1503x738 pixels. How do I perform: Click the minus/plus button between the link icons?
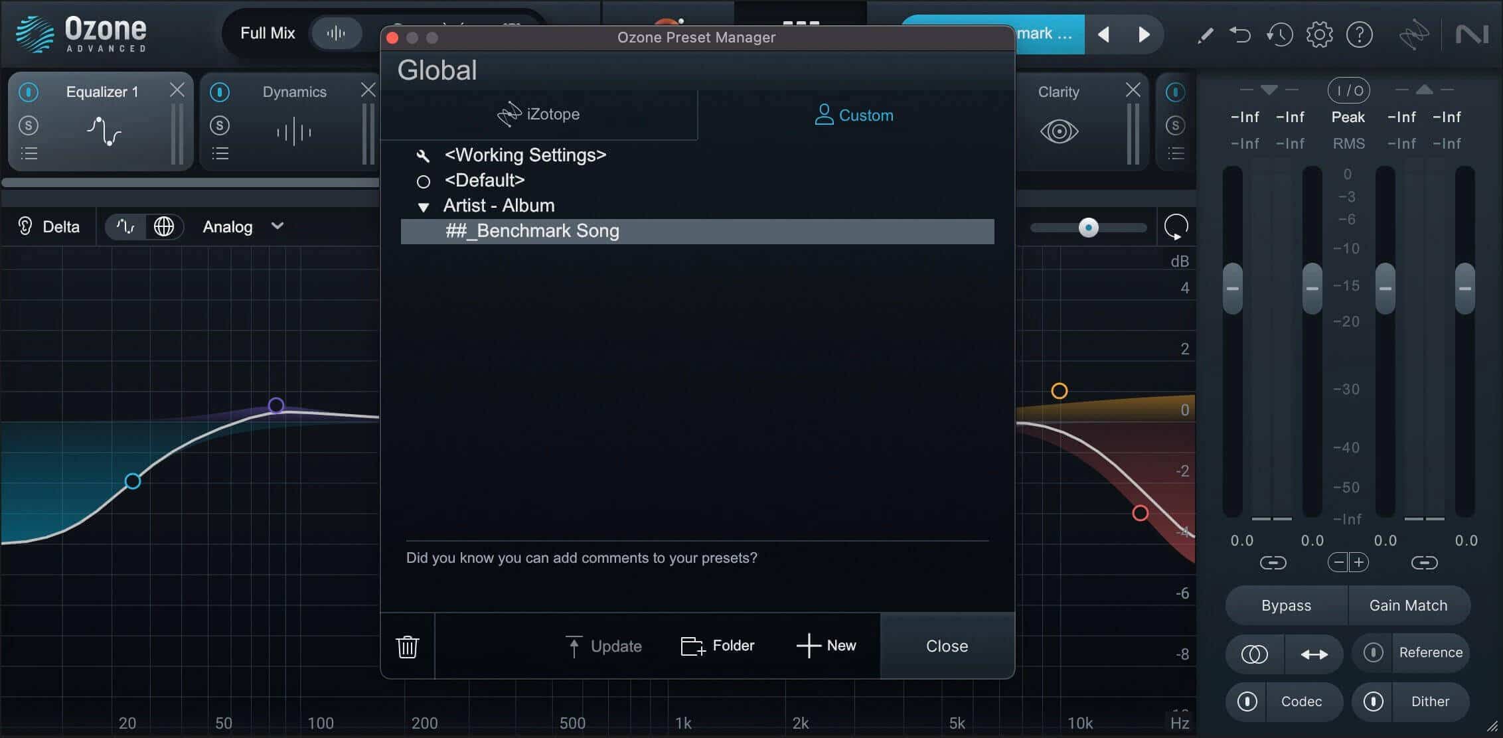coord(1349,563)
